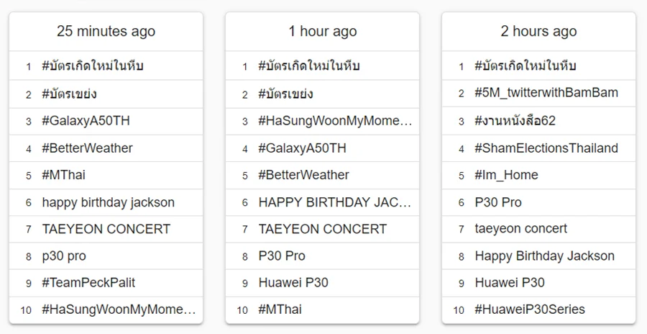Open #GalaxyA50TH in 25 minutes ago list
This screenshot has height=334, width=647.
coord(86,121)
